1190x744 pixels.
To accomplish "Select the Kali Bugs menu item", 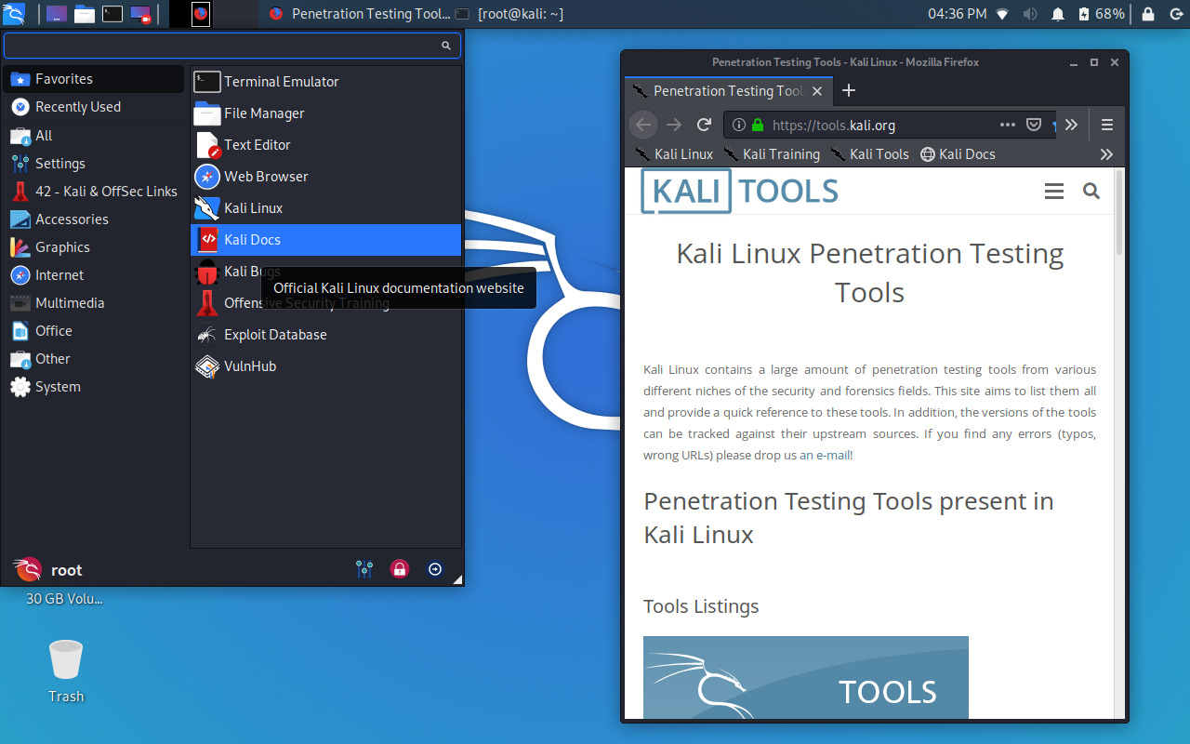I will point(253,271).
